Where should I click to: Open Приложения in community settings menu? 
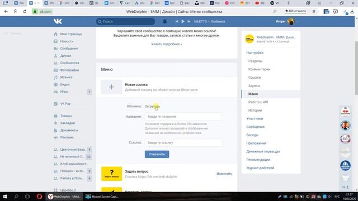256,143
